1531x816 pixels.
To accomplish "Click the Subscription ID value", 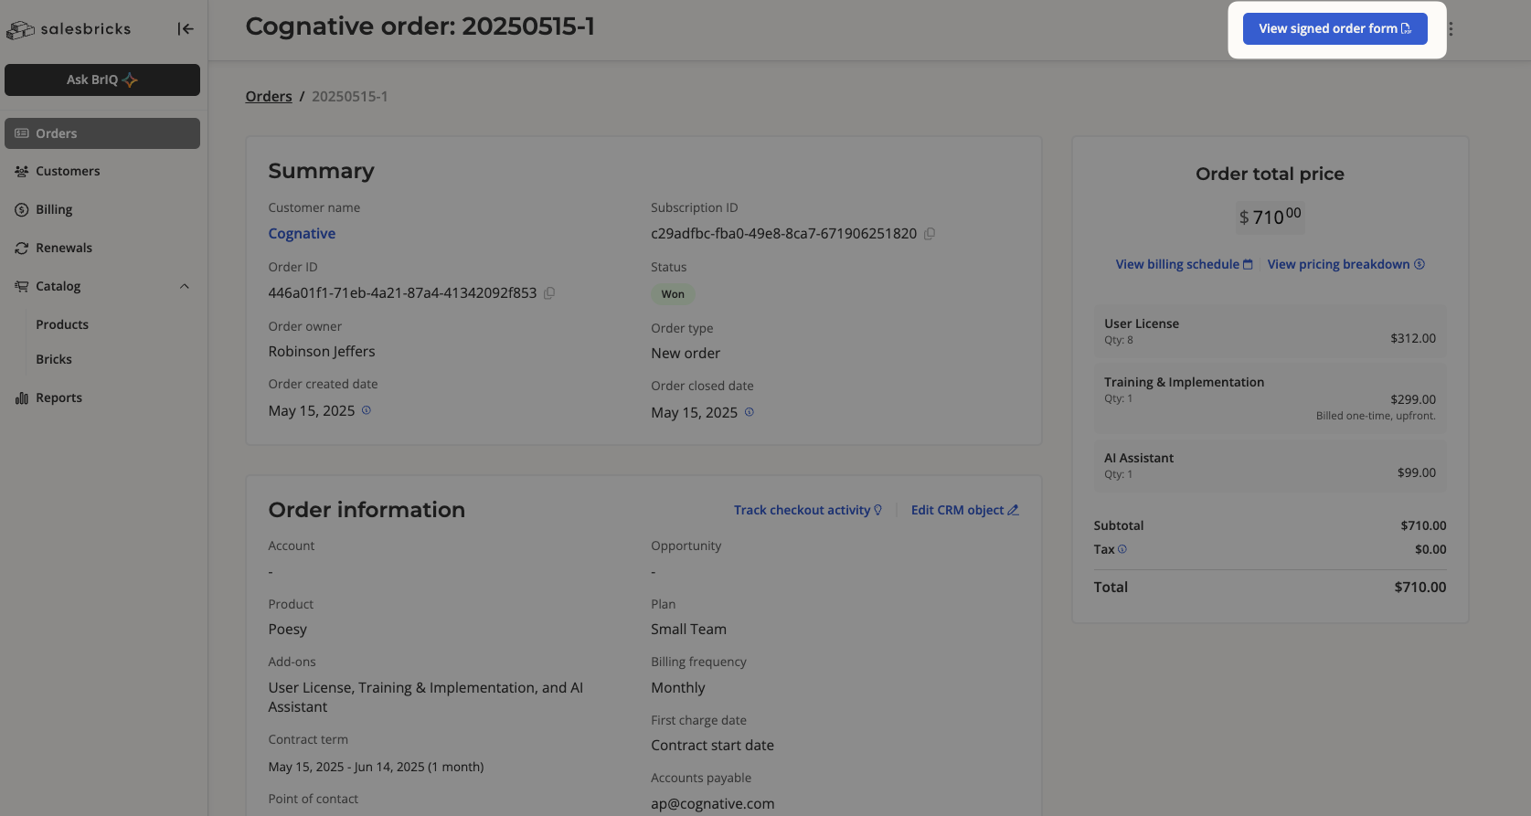I will (x=783, y=234).
